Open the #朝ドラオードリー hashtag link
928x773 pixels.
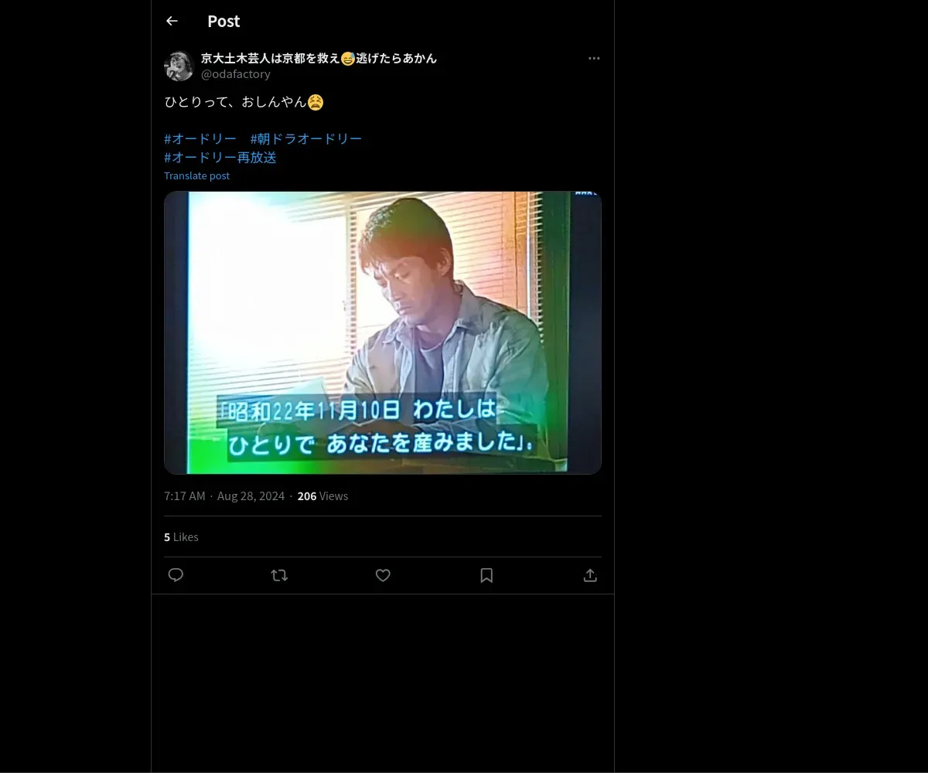click(306, 138)
